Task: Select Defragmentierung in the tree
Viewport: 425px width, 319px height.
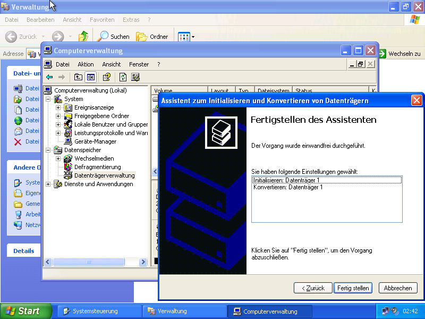Action: coord(97,167)
